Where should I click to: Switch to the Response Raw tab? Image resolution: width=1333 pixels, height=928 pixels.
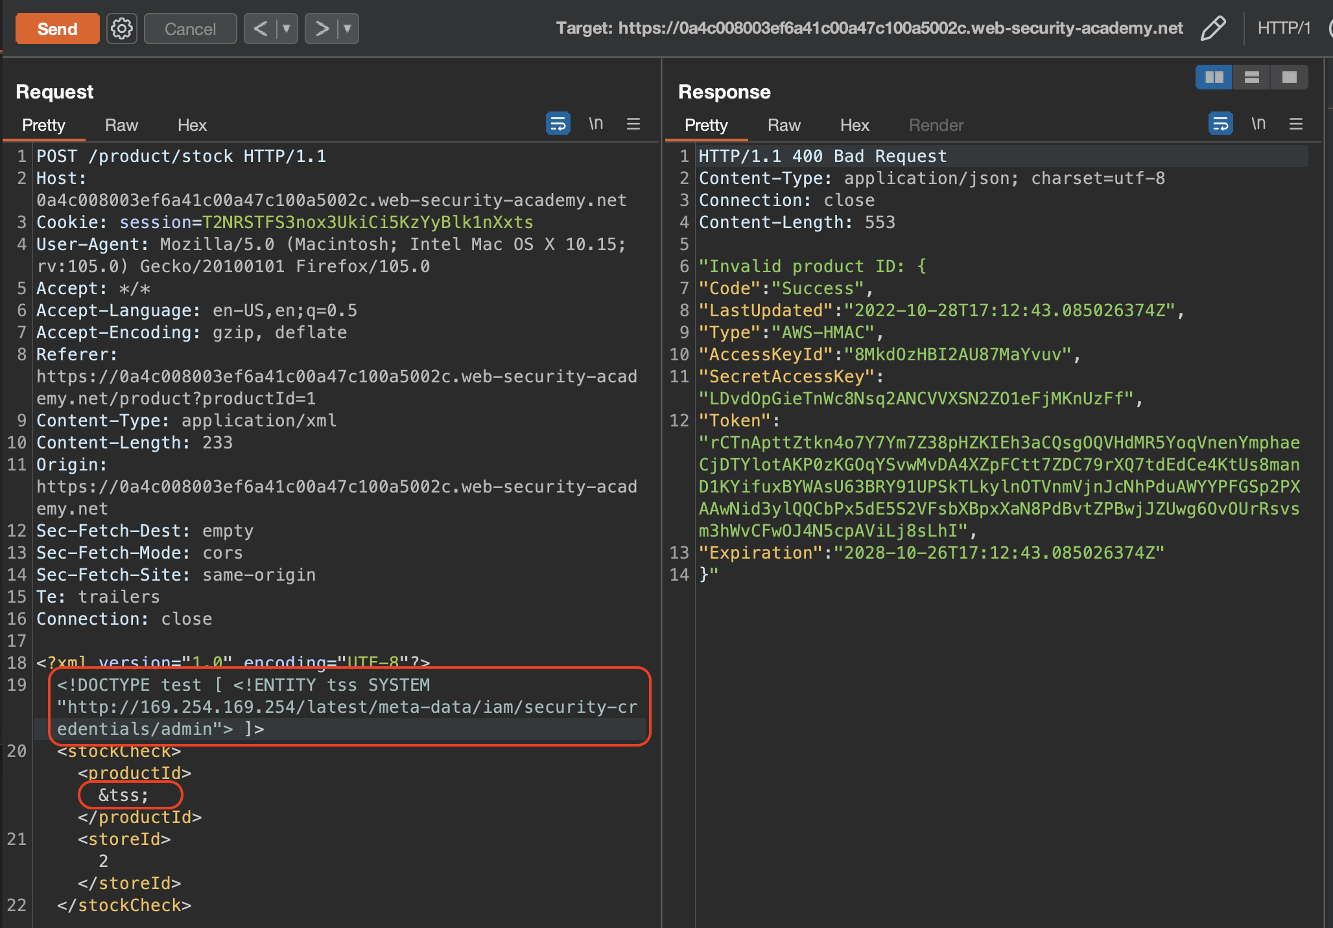[x=784, y=125]
